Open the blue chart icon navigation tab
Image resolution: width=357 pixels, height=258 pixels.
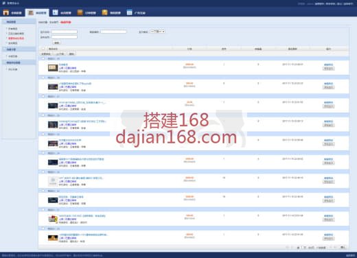(x=62, y=12)
